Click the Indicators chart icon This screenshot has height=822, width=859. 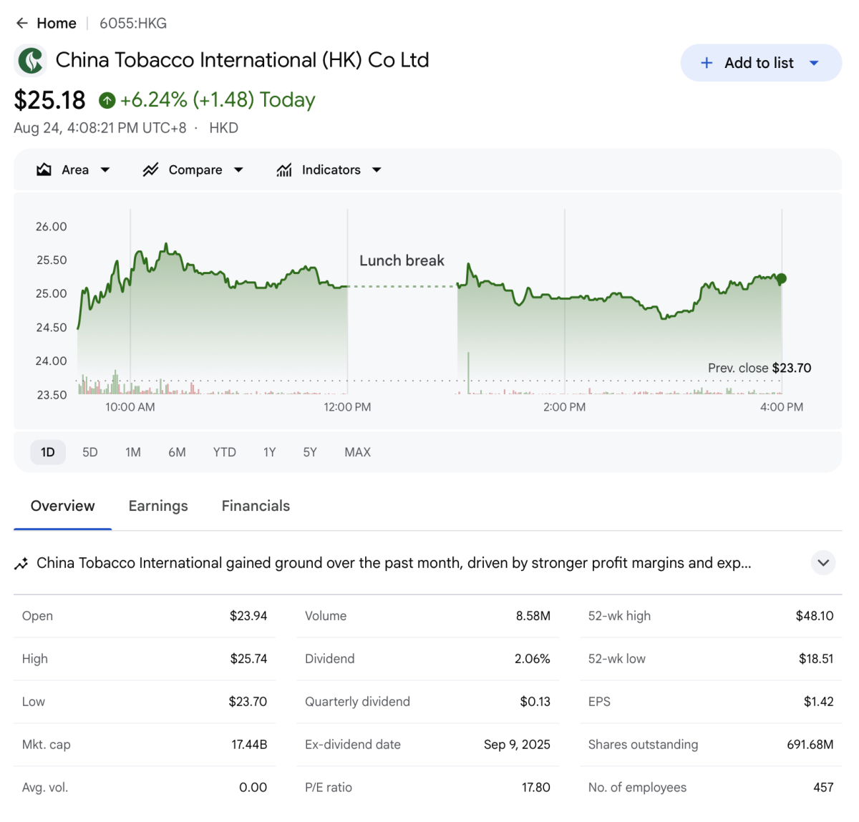click(x=284, y=170)
